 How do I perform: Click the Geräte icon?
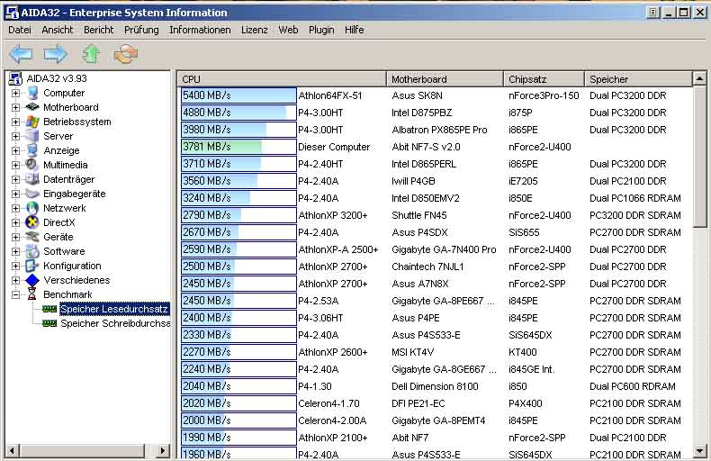pos(32,237)
